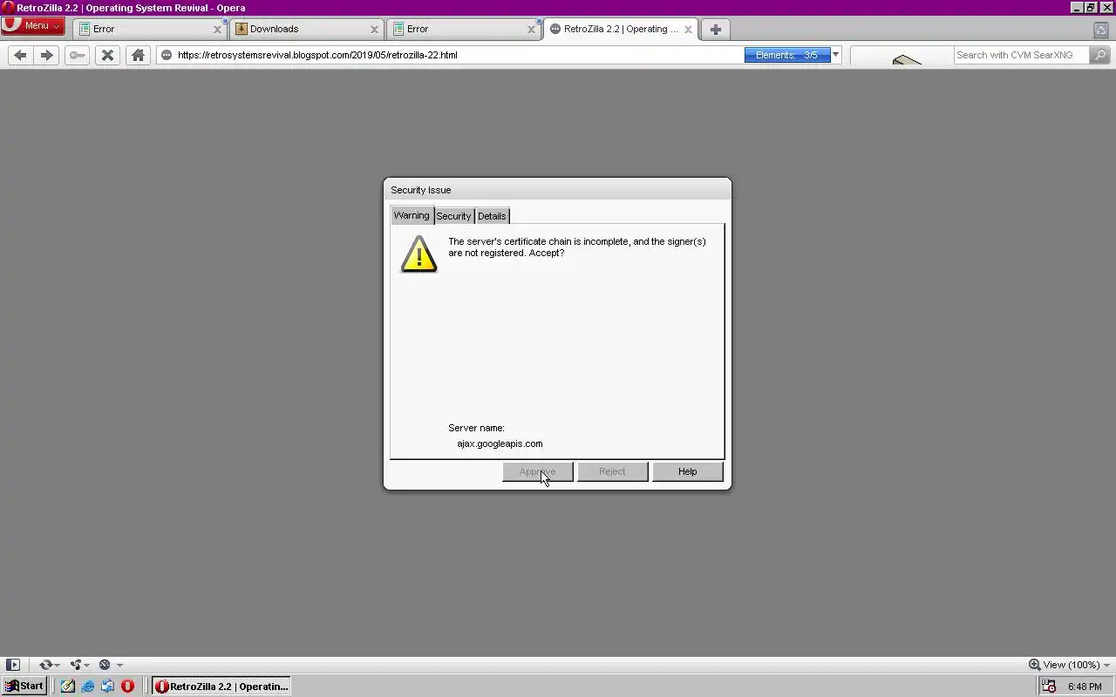Approve the server certificate

click(537, 471)
